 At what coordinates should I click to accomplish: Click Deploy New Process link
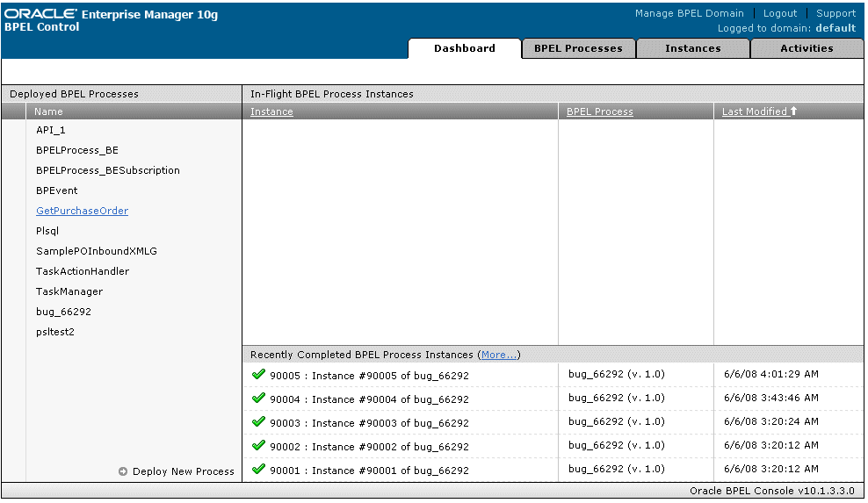(184, 471)
